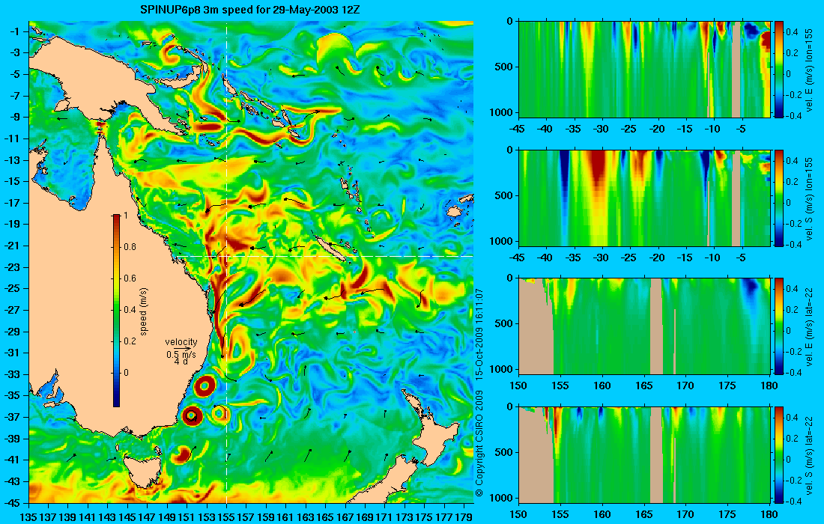Click the "© Copyright CSIRO 2009" vertical text

pyautogui.click(x=479, y=444)
